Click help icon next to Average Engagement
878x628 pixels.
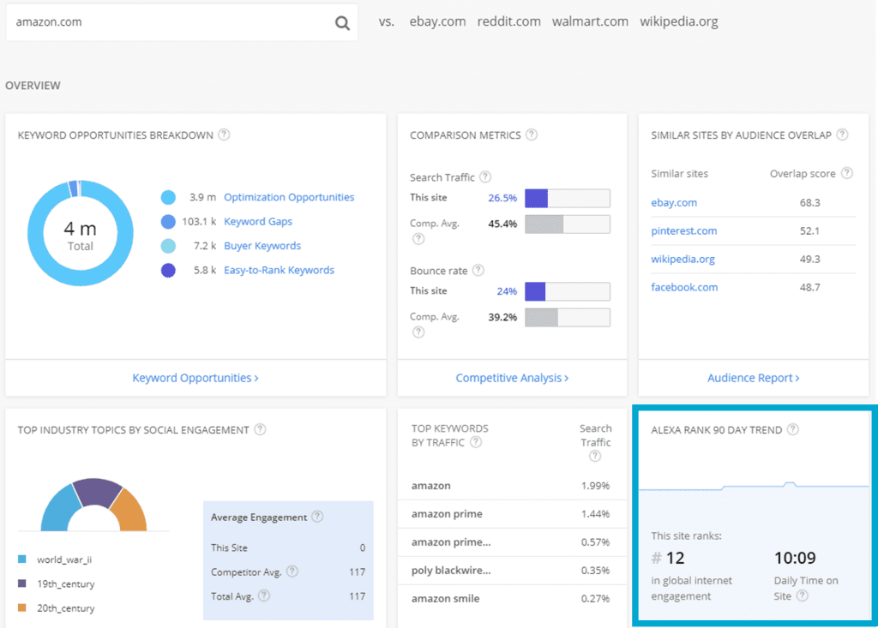click(317, 517)
